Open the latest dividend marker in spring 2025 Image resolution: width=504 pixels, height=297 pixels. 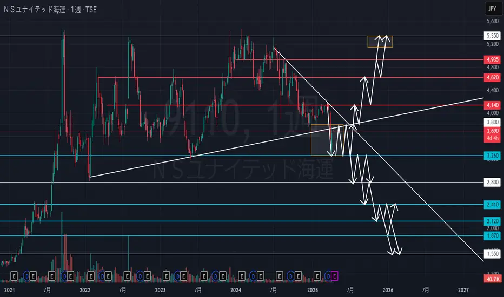pyautogui.click(x=328, y=276)
